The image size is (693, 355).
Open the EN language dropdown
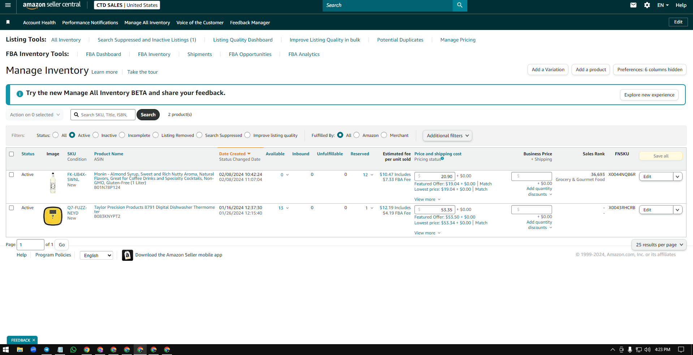point(663,5)
